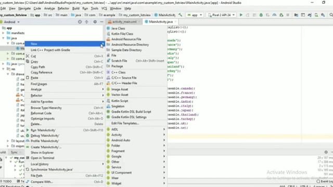Viewport: 333px width, 187px height.
Task: Switch to activity_main.xml tab
Action: point(124,22)
